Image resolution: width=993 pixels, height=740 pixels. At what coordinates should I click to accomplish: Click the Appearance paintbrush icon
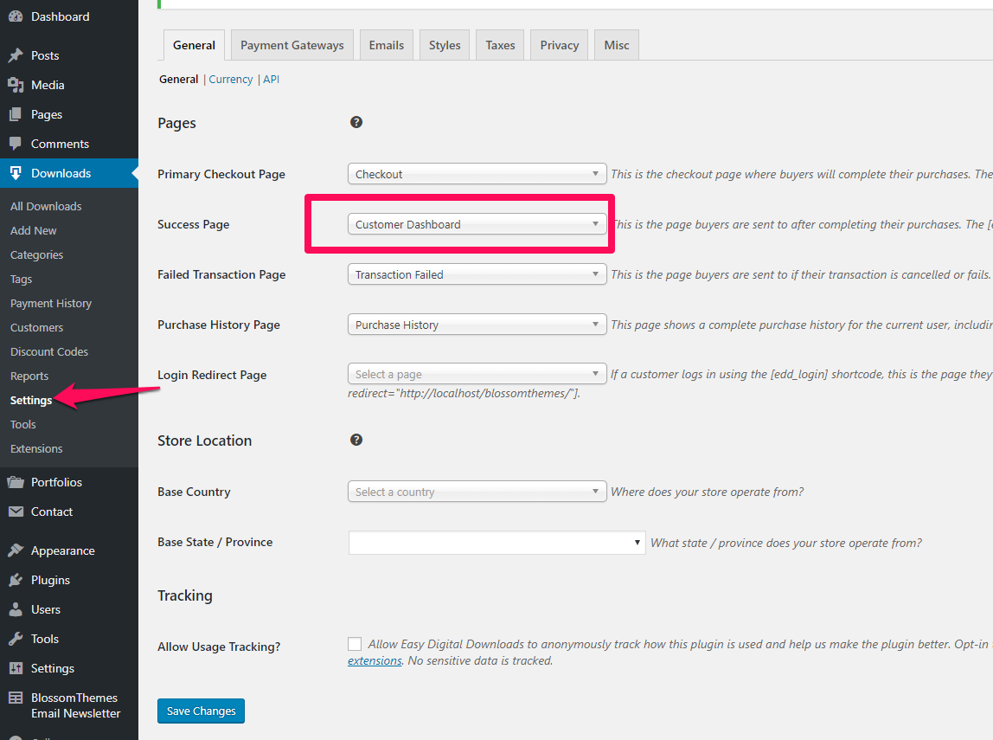16,550
